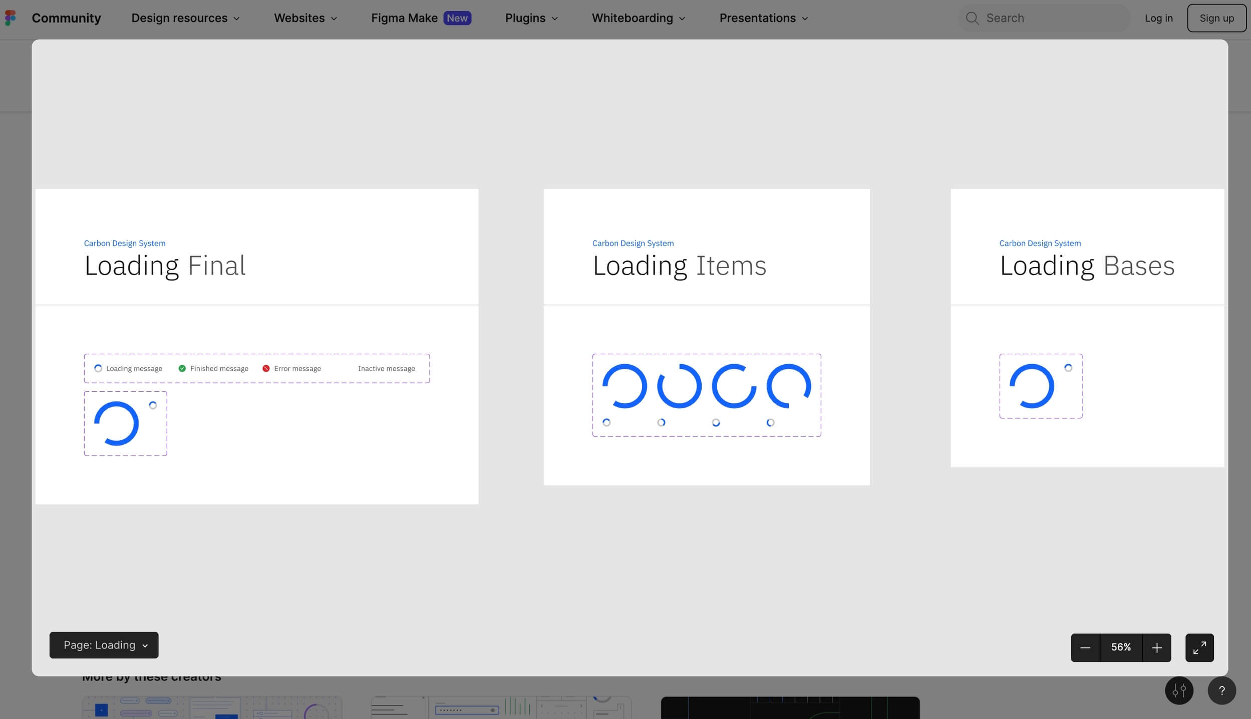The width and height of the screenshot is (1251, 719).
Task: Click the sliders settings round button
Action: (1179, 690)
